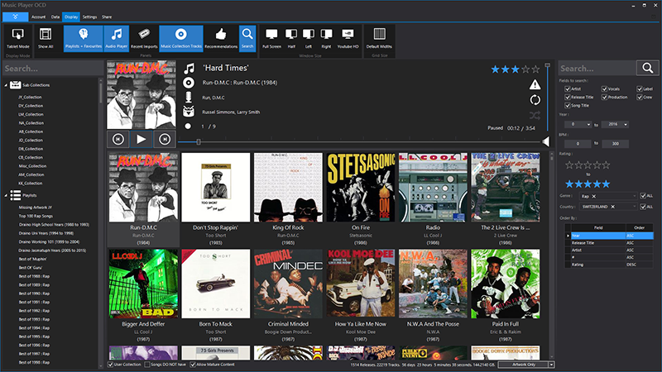
Task: Enable Tablet Mode display
Action: pyautogui.click(x=17, y=38)
